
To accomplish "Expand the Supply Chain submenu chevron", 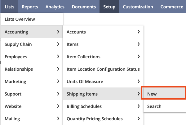I will [58, 44].
